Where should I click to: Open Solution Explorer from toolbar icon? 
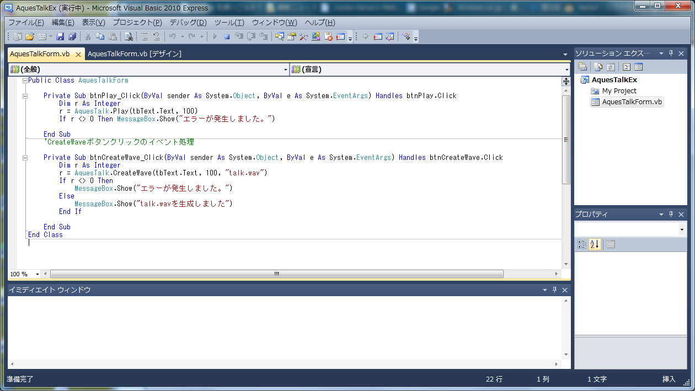point(279,36)
